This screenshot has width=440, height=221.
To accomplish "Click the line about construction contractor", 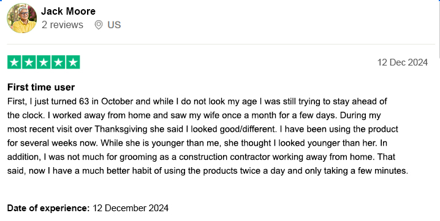I will [x=201, y=157].
